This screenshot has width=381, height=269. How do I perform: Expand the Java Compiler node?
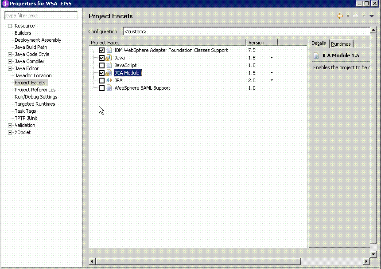point(10,61)
